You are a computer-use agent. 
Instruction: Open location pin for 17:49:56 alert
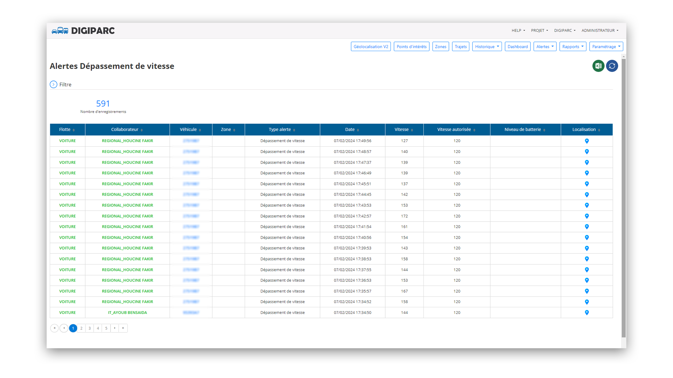(x=587, y=141)
